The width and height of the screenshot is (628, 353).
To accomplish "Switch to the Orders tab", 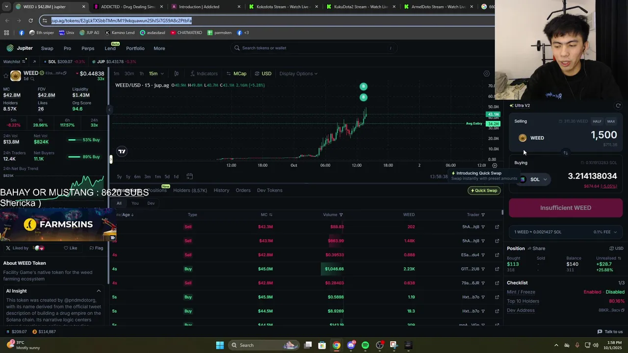I will click(243, 190).
